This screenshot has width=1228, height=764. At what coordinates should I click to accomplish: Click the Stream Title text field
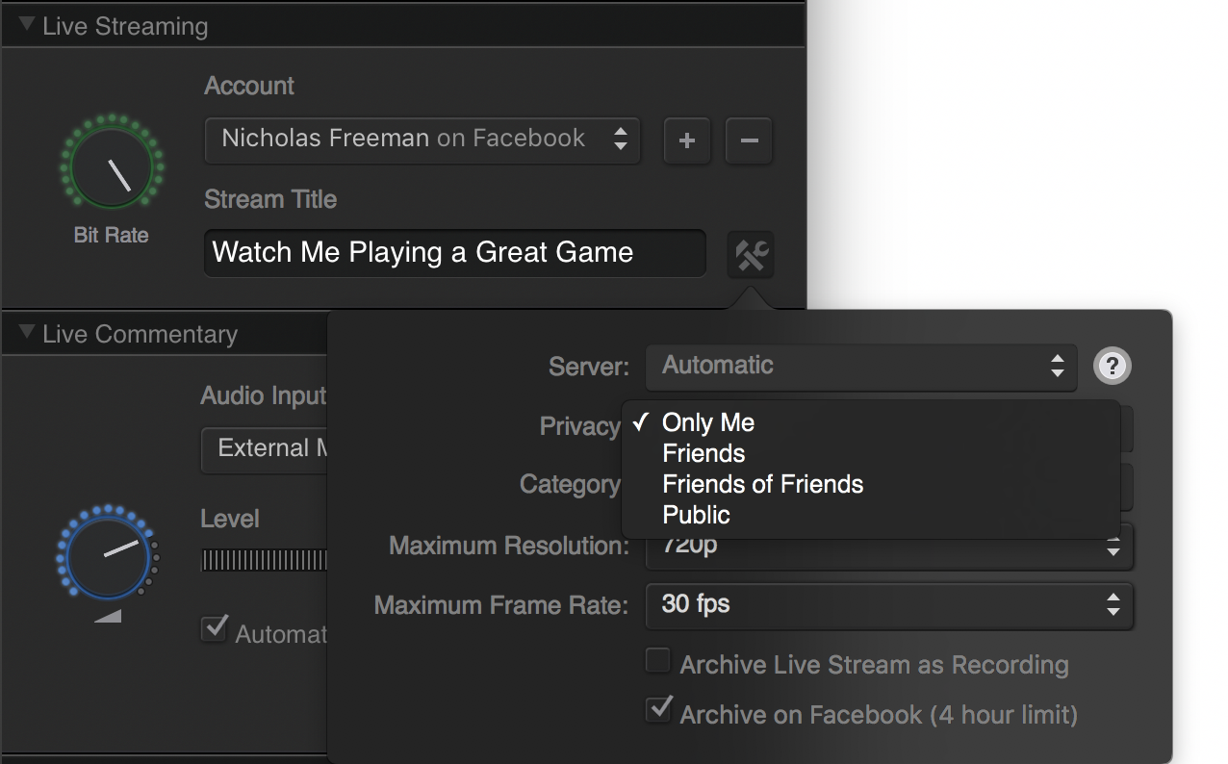(454, 253)
